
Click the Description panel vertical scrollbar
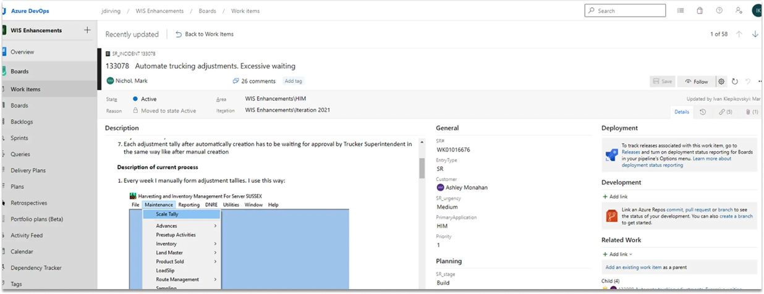pyautogui.click(x=422, y=167)
